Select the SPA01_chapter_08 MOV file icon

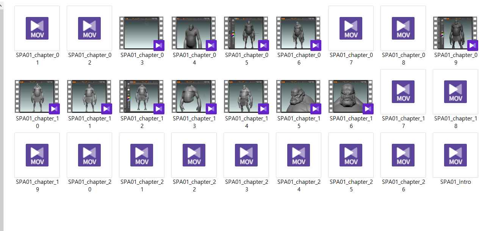click(x=403, y=28)
